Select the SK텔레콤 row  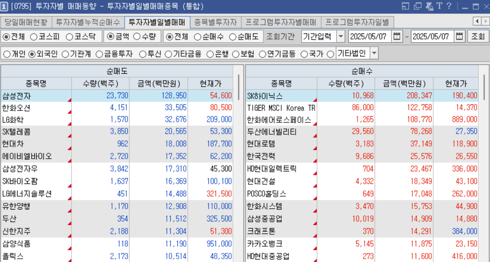pos(117,132)
